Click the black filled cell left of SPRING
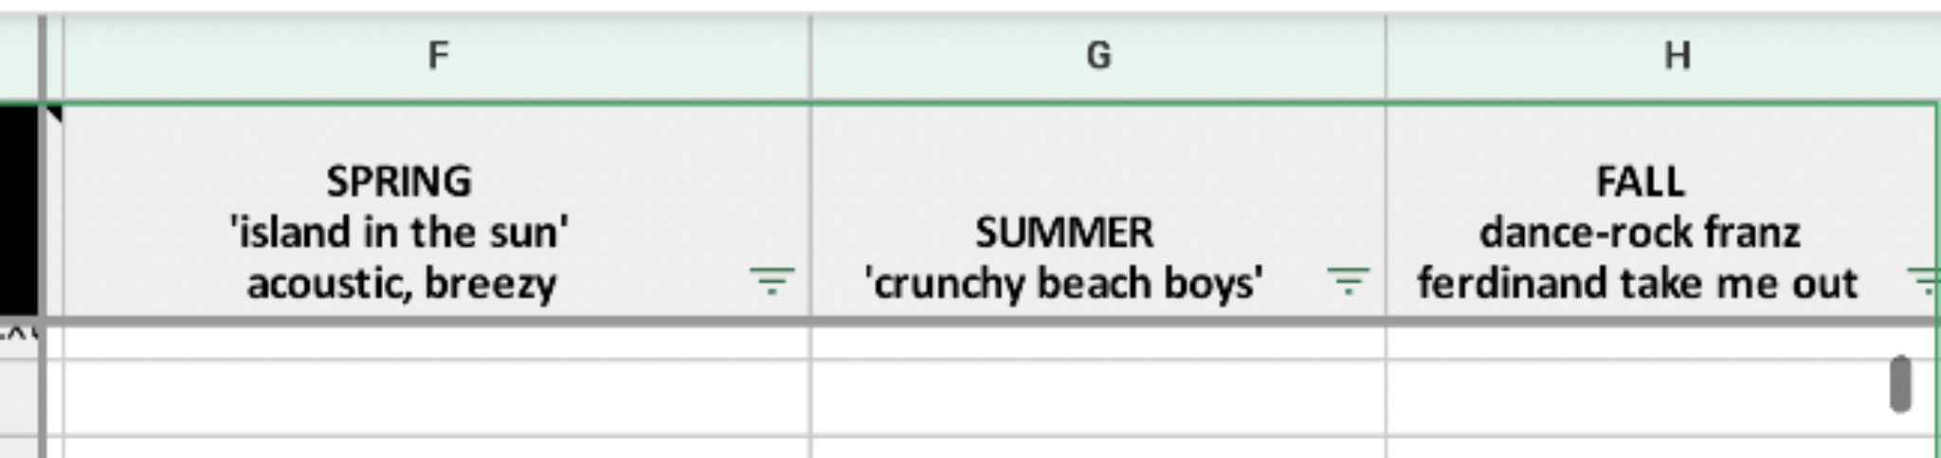Image resolution: width=1941 pixels, height=458 pixels. coord(19,210)
